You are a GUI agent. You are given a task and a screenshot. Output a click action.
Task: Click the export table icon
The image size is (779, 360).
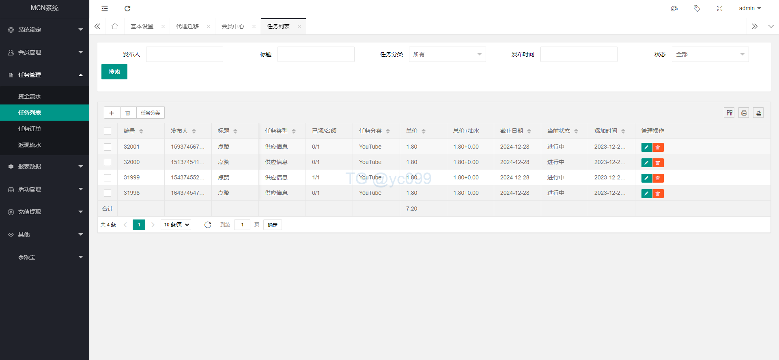[758, 113]
